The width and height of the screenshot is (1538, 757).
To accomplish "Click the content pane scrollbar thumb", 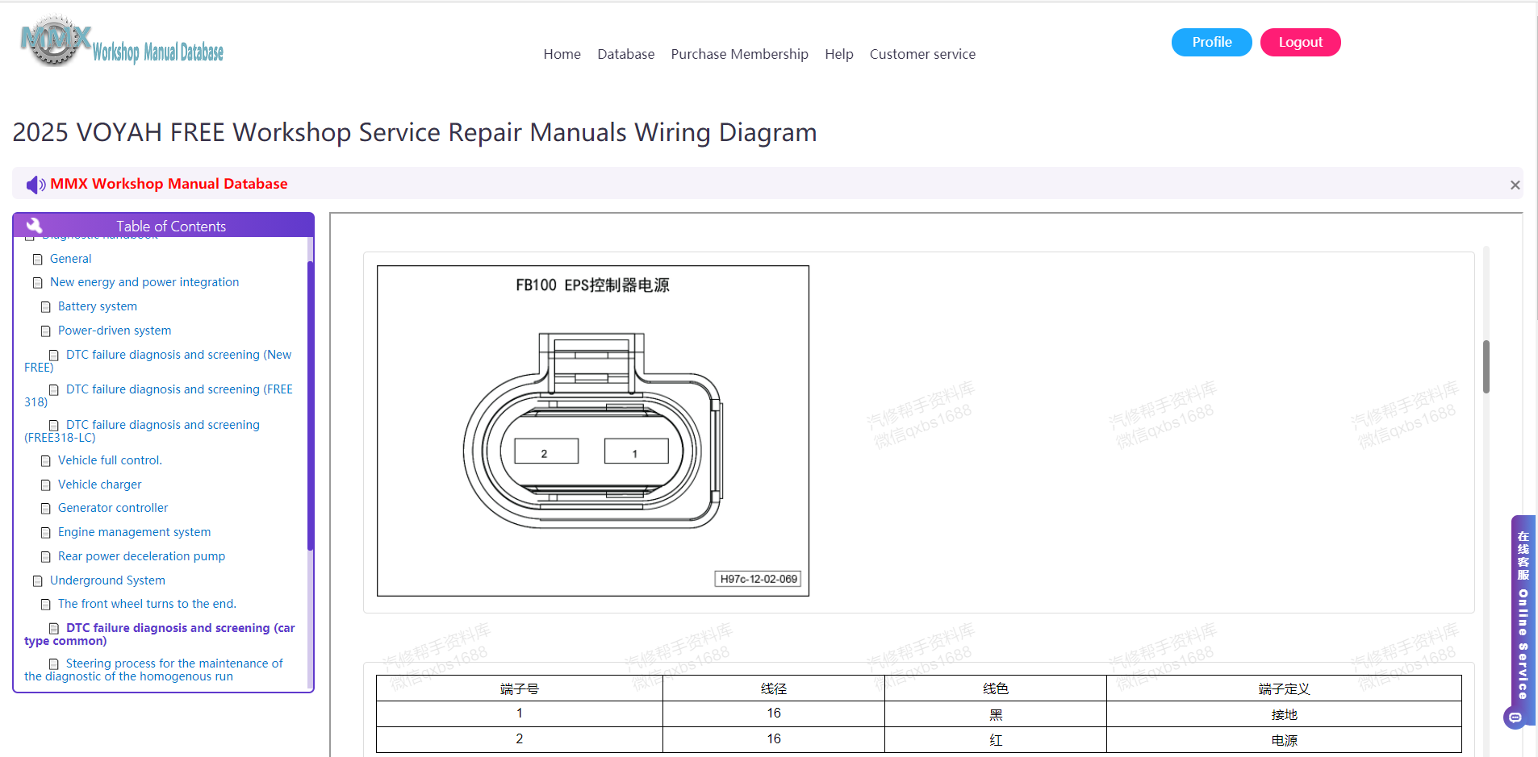I will pyautogui.click(x=1486, y=367).
